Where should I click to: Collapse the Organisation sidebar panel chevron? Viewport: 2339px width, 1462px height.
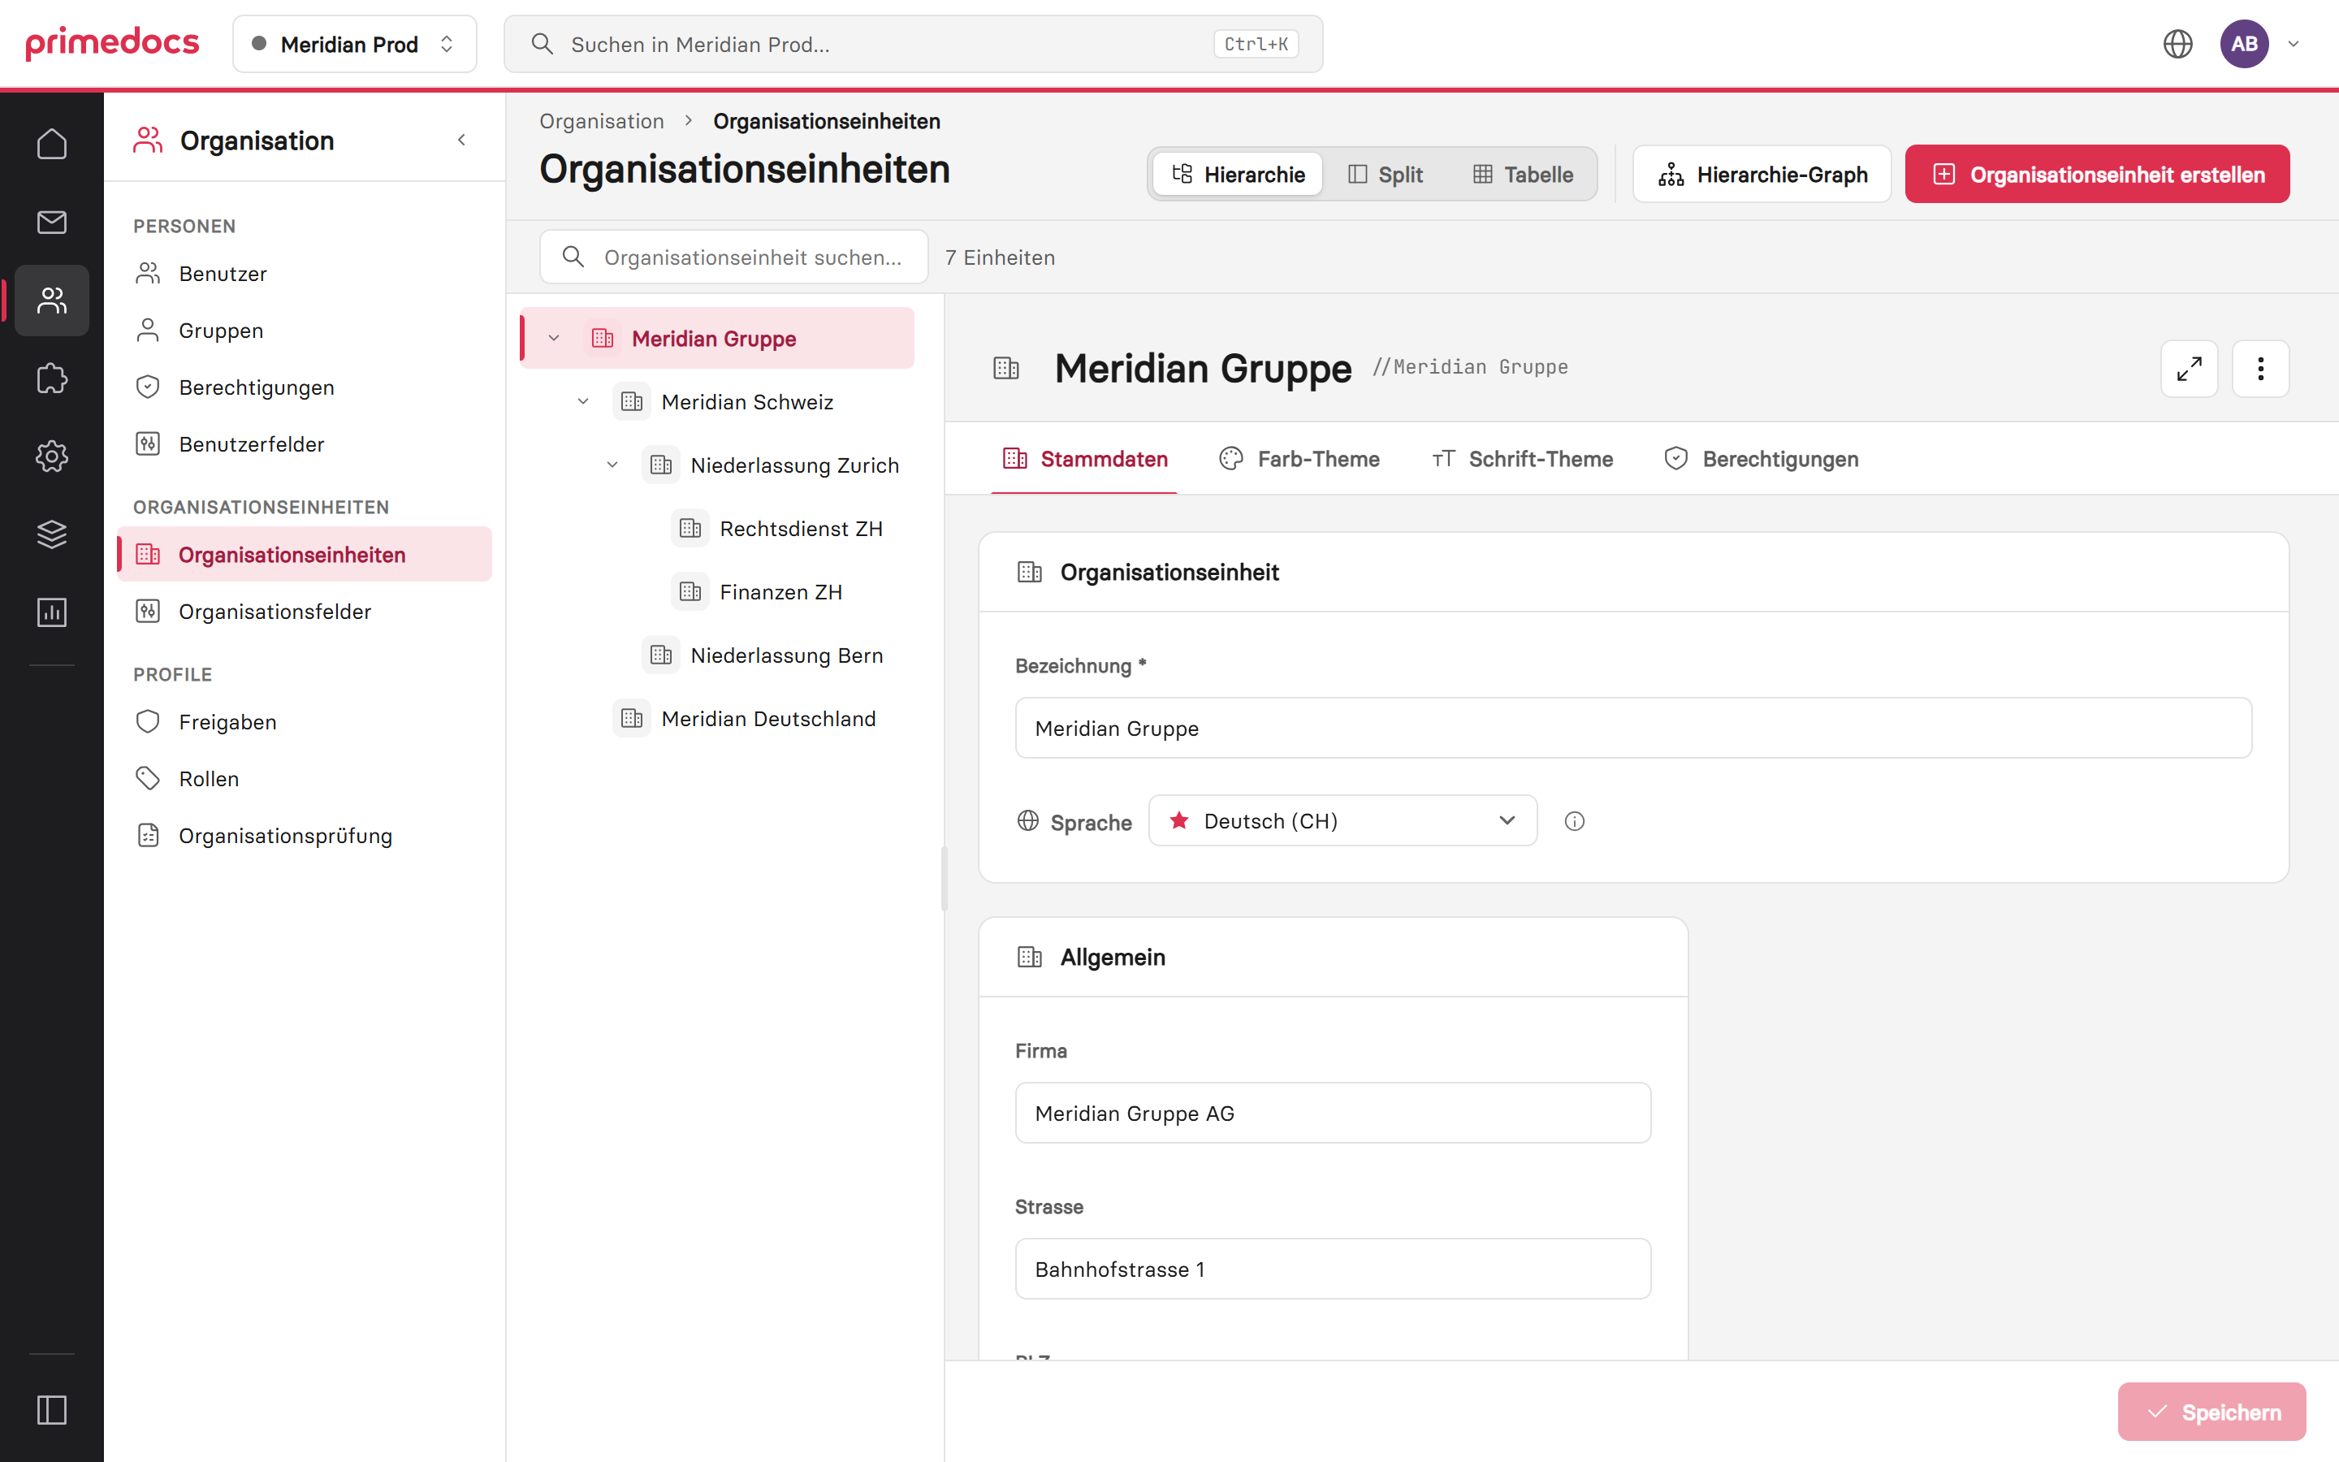[462, 141]
